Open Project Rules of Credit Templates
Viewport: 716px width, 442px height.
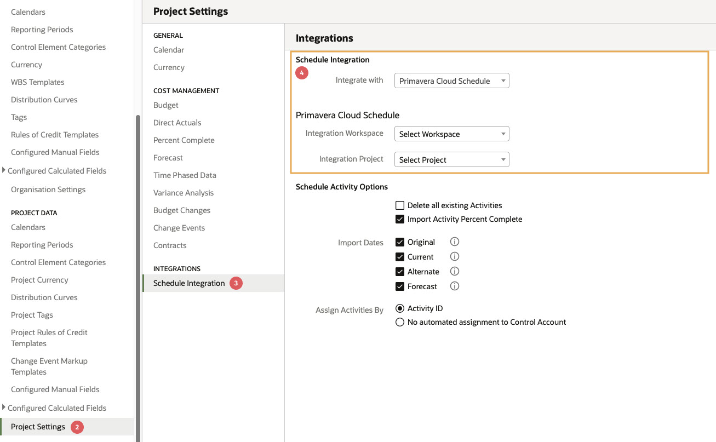pyautogui.click(x=49, y=338)
